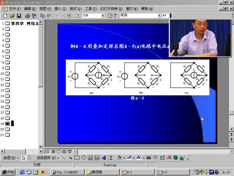
Task: Click the New document icon
Action: [x=5, y=16]
